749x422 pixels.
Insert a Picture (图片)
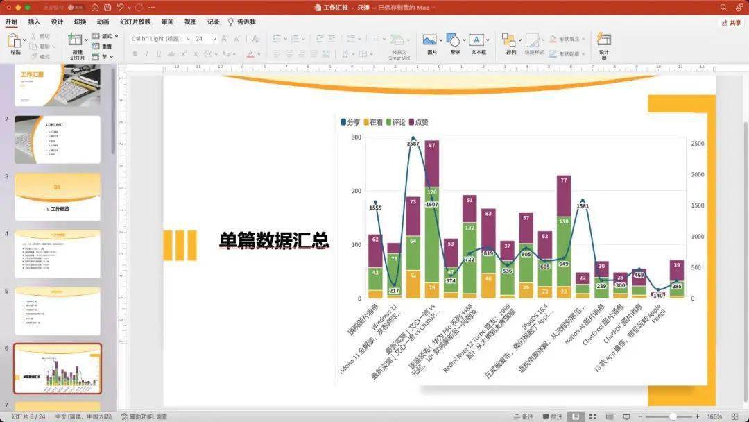[x=429, y=40]
